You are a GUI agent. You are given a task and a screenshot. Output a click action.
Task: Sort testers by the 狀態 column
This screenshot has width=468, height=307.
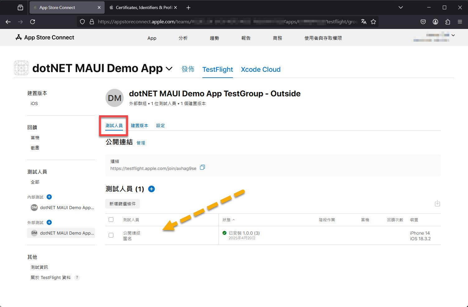click(229, 220)
